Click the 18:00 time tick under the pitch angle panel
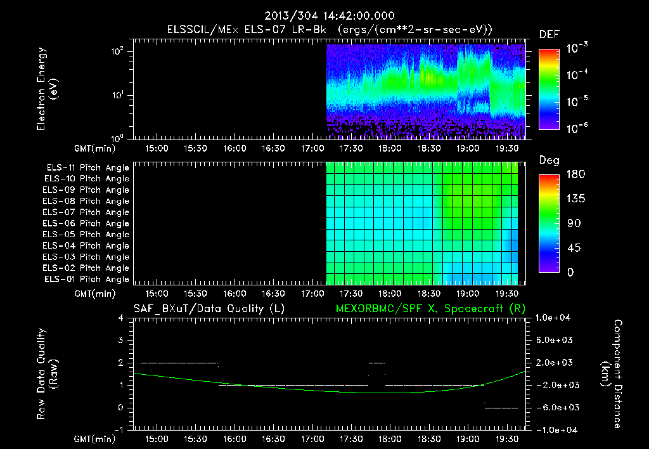Screen dimensions: 649x449 coord(390,294)
